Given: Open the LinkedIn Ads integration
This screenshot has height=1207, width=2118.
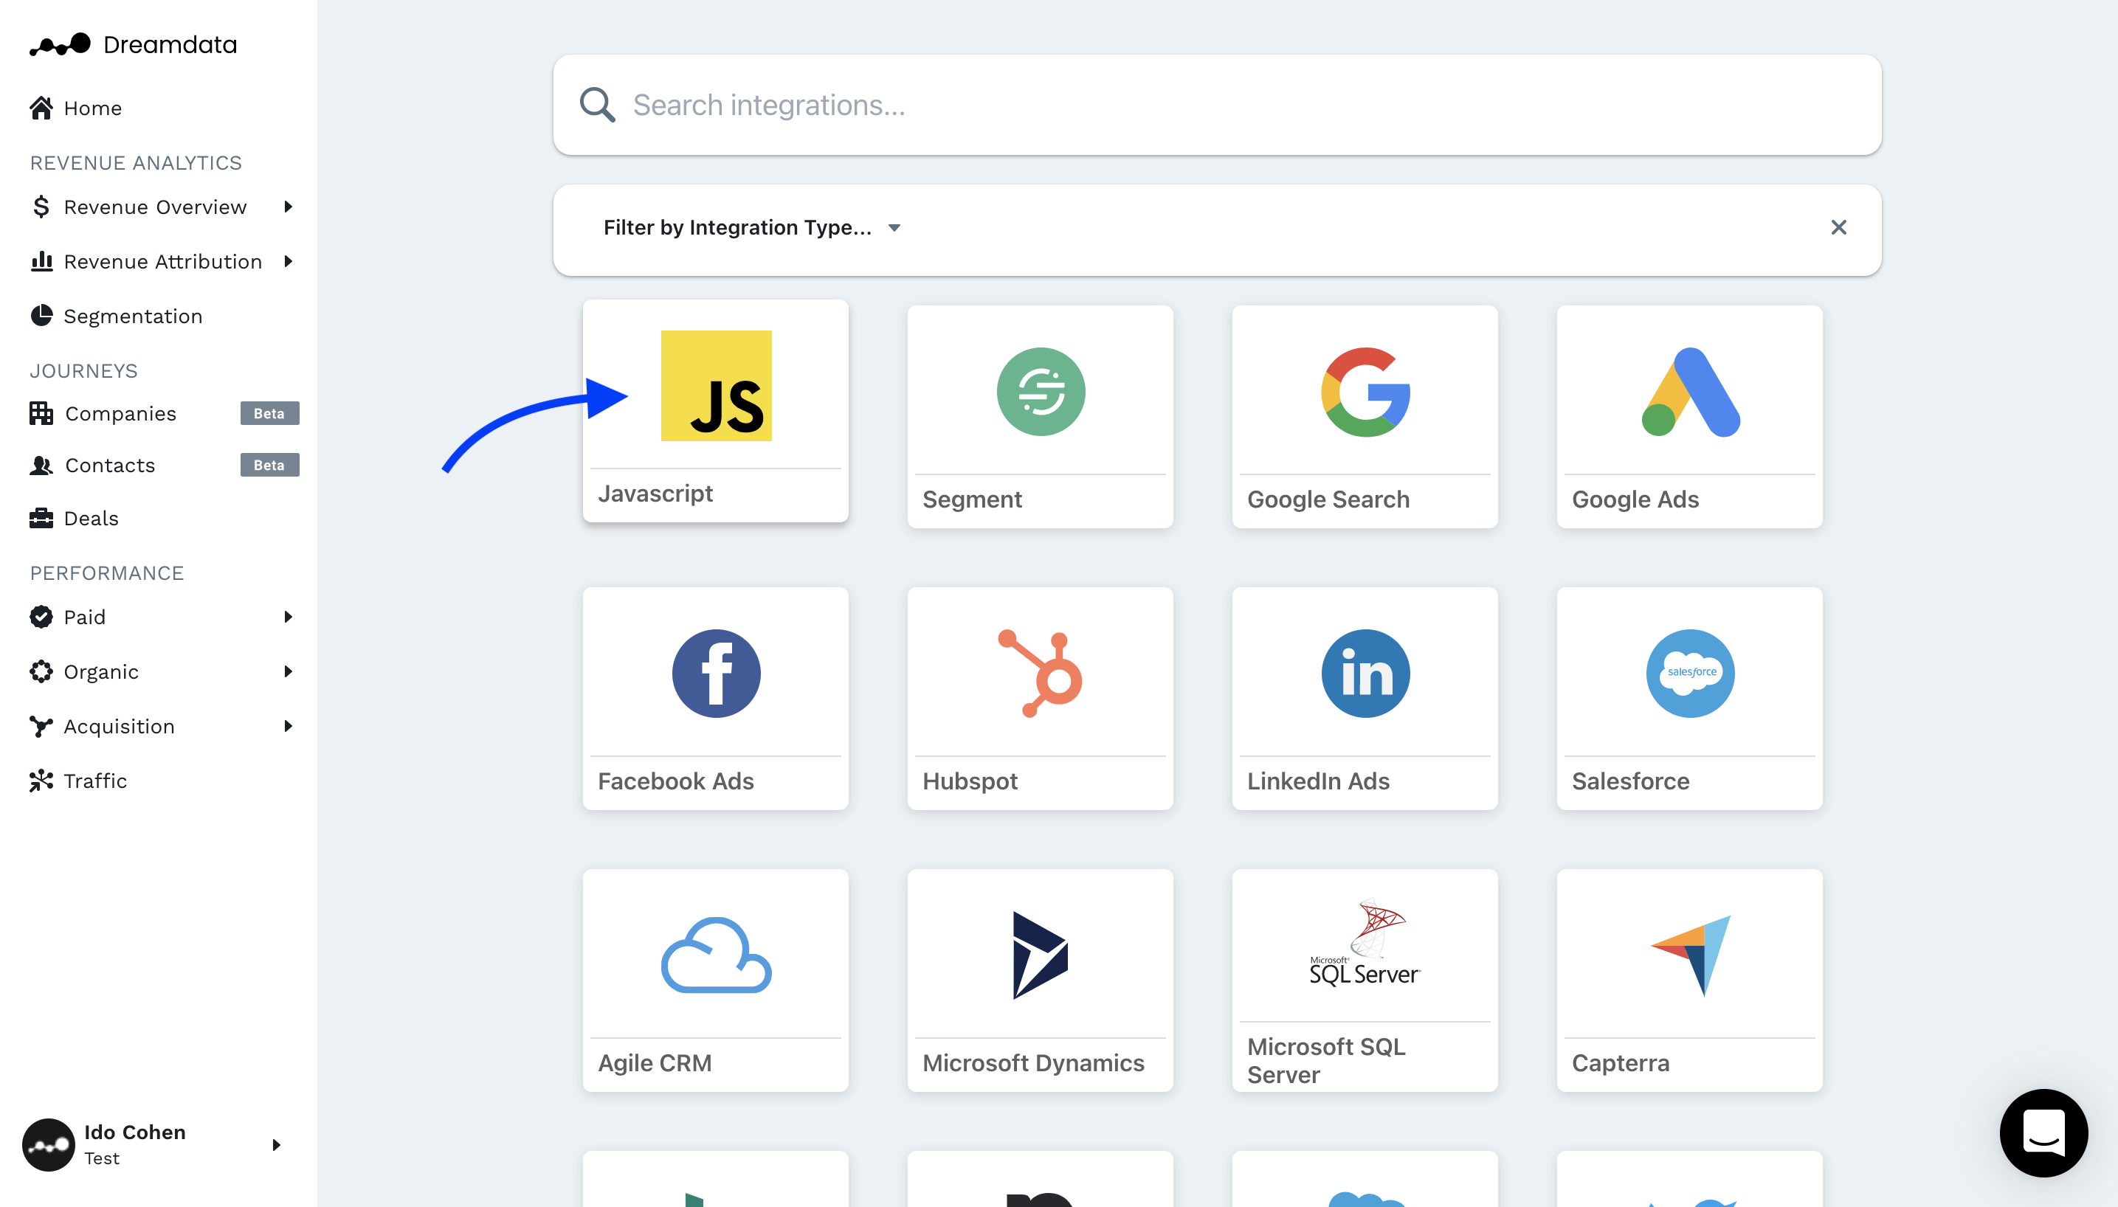Looking at the screenshot, I should pos(1365,699).
